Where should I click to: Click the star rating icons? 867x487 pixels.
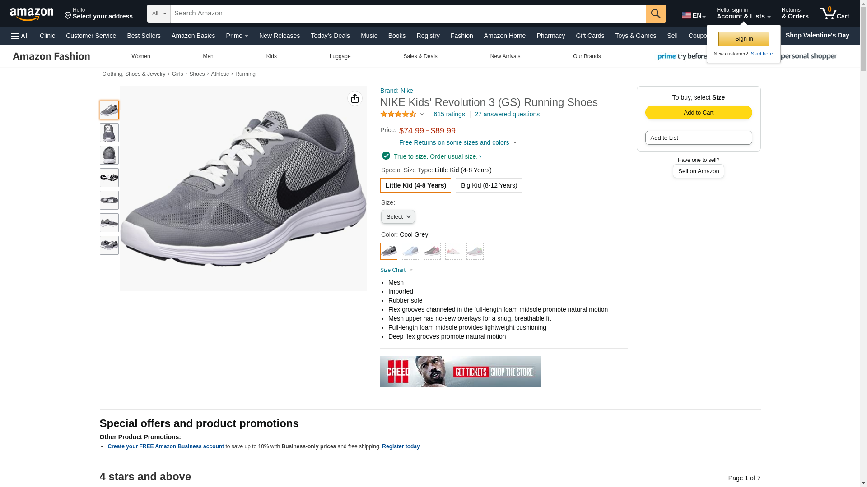(398, 115)
